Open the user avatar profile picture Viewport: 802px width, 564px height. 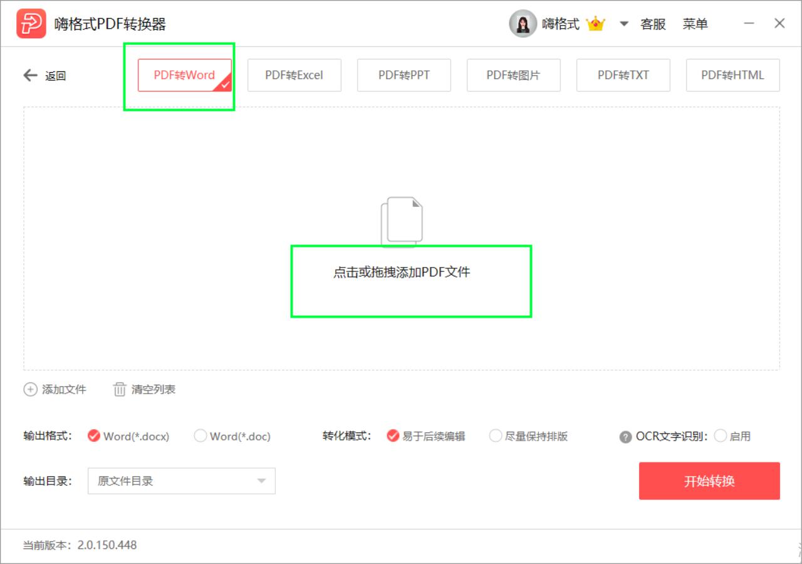pyautogui.click(x=523, y=24)
